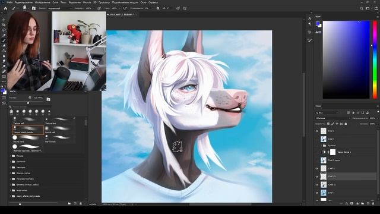The image size is (380, 214).
Task: Open the workspace switcher icon at top right
Action: click(368, 8)
